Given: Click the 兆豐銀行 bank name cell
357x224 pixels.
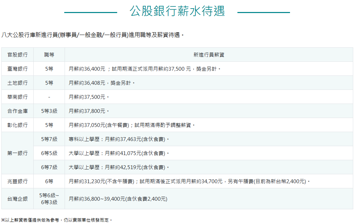Looking at the screenshot, I should 18,181.
